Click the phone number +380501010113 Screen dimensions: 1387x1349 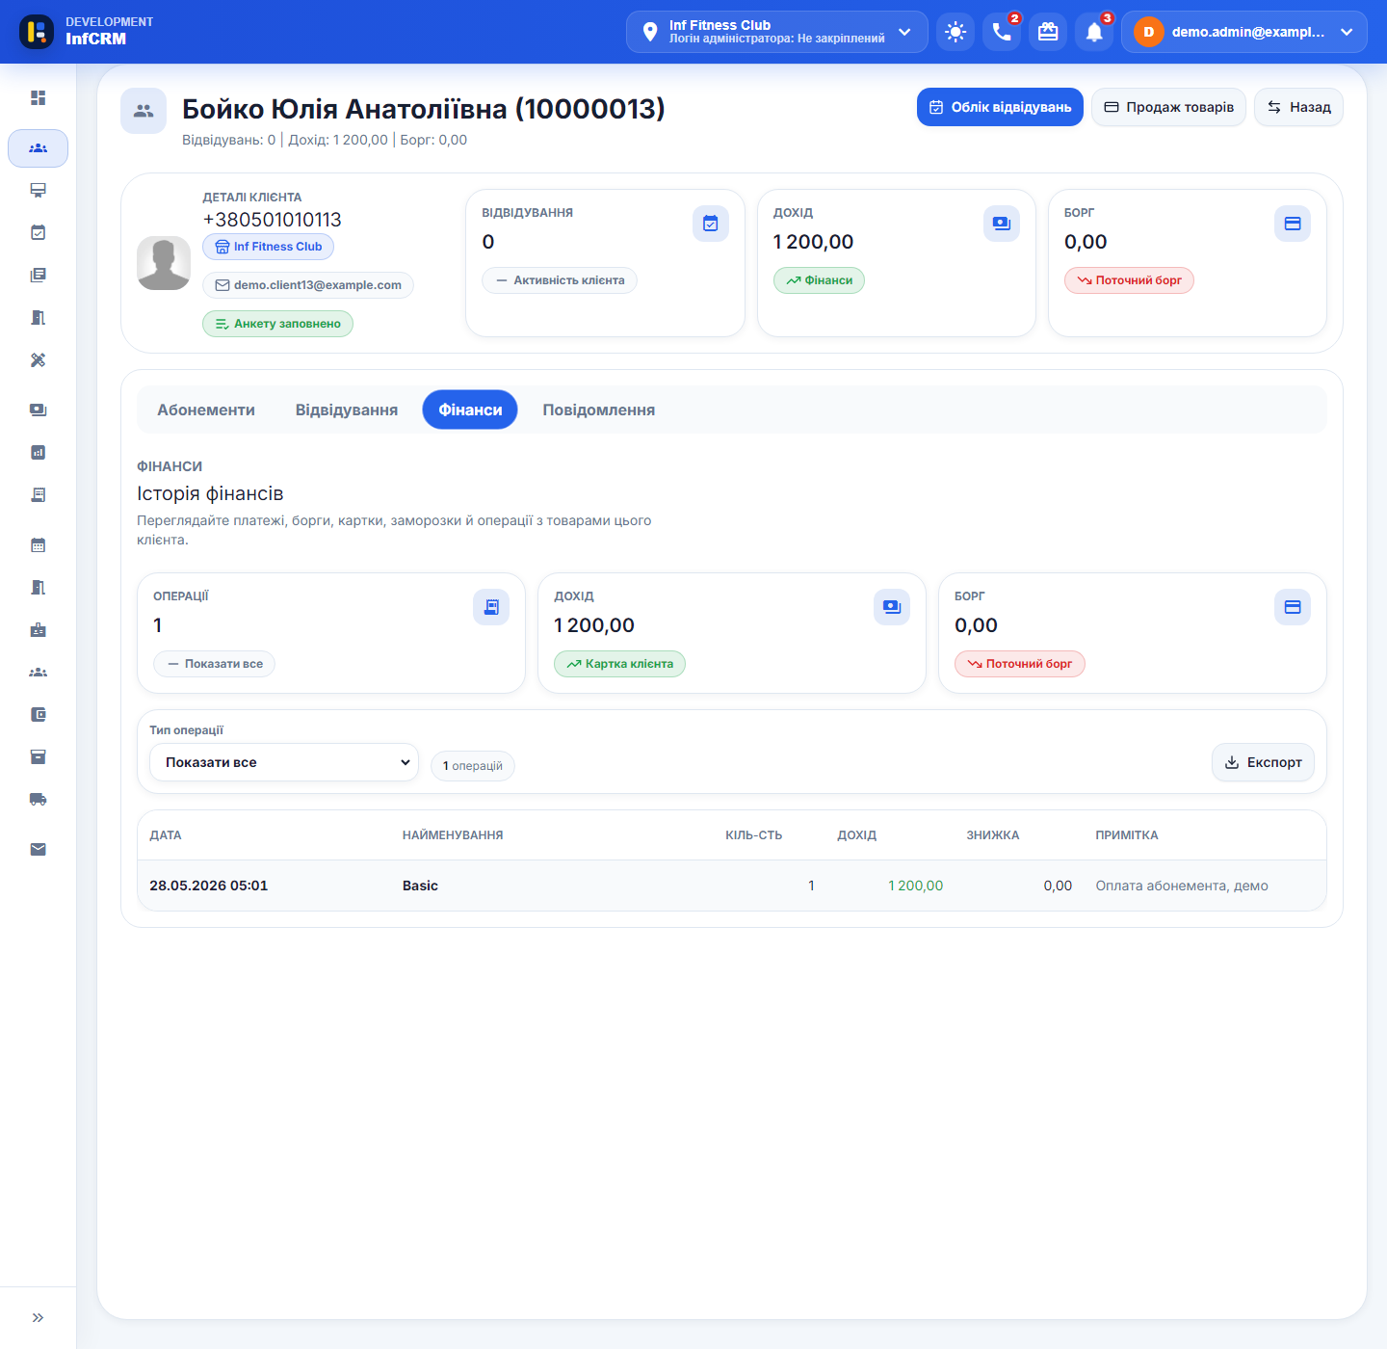(272, 220)
